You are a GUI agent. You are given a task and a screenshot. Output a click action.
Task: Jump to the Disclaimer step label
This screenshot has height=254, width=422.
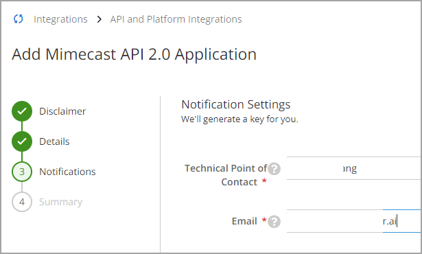point(62,111)
